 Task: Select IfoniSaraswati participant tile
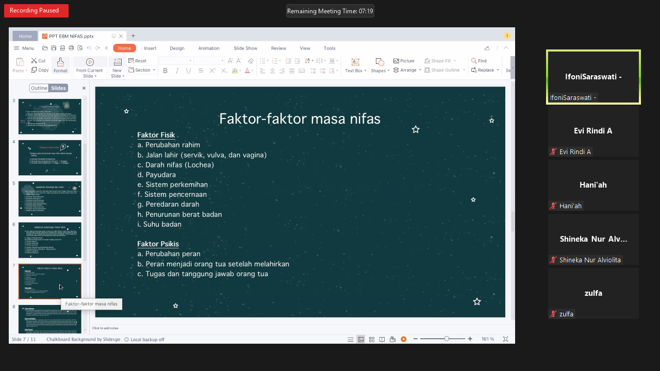tap(593, 77)
